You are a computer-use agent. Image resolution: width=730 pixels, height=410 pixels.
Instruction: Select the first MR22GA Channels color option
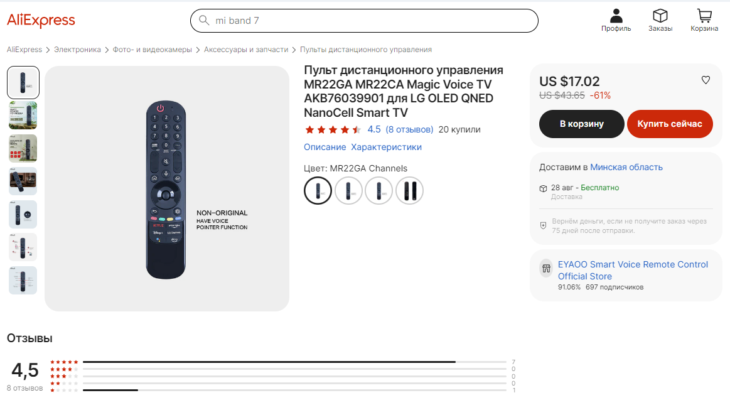pos(318,190)
